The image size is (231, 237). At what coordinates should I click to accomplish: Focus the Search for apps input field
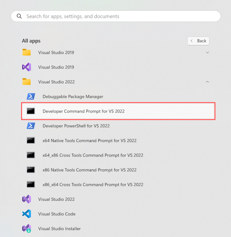tap(116, 16)
